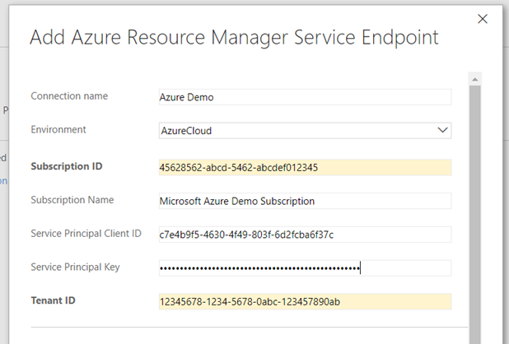Click the Environment dropdown chevron arrow
Image resolution: width=509 pixels, height=344 pixels.
tap(443, 130)
